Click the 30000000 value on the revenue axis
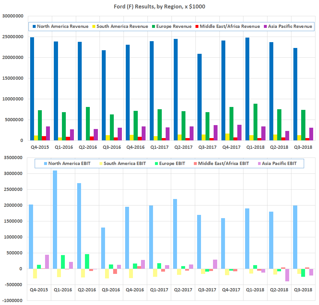319x305 pixels. point(13,16)
